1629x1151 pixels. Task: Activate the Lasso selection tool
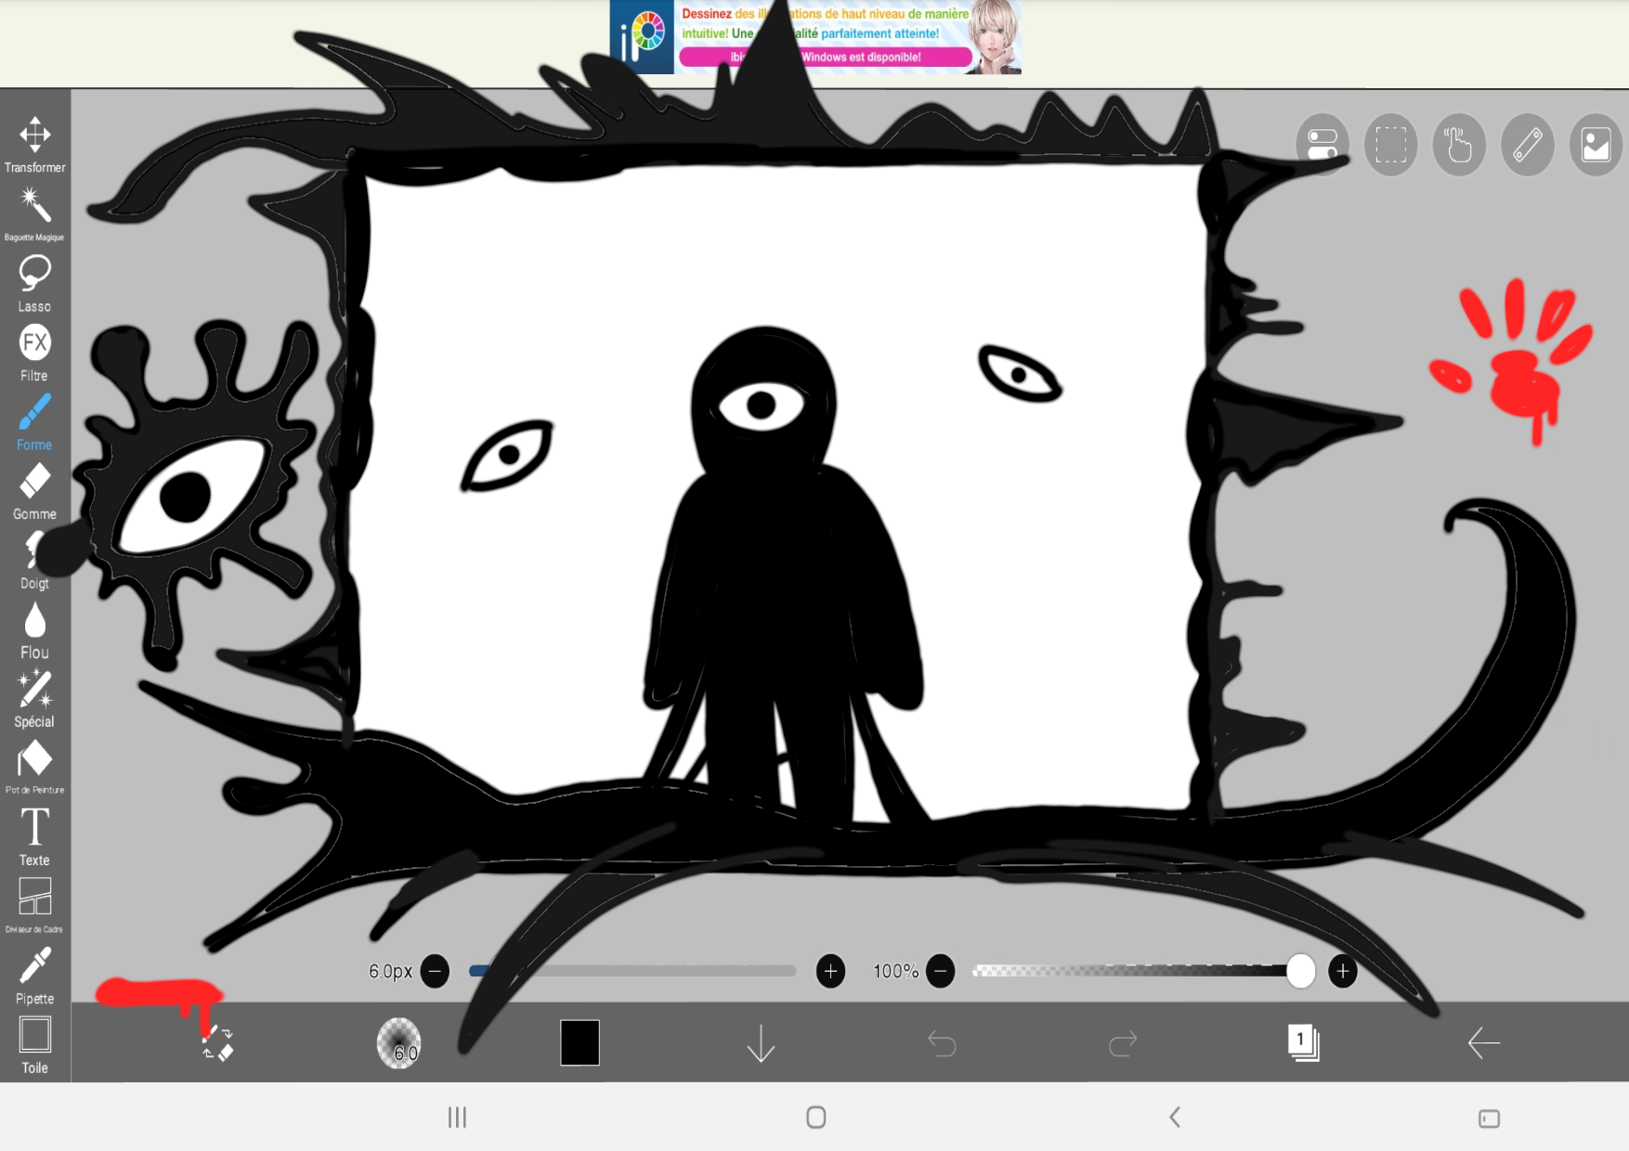[x=34, y=278]
